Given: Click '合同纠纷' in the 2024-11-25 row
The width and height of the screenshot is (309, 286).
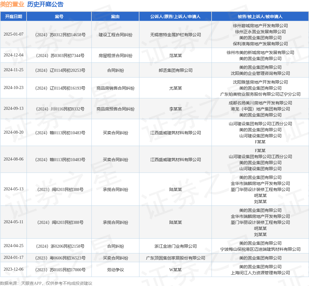Looking at the screenshot, I should point(116,71).
